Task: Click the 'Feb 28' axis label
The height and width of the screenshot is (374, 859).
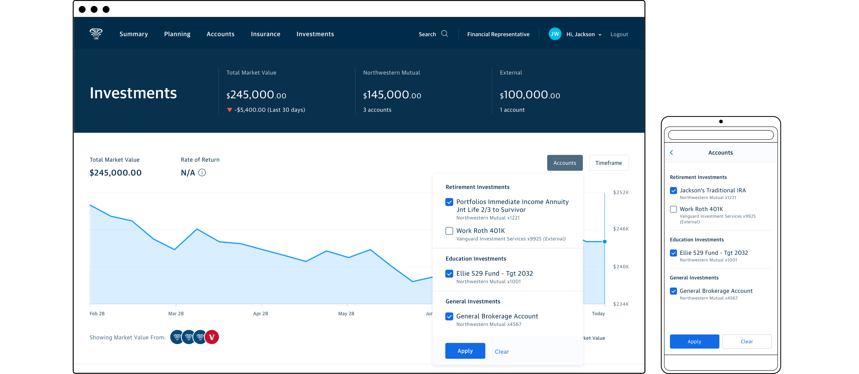Action: click(x=97, y=313)
